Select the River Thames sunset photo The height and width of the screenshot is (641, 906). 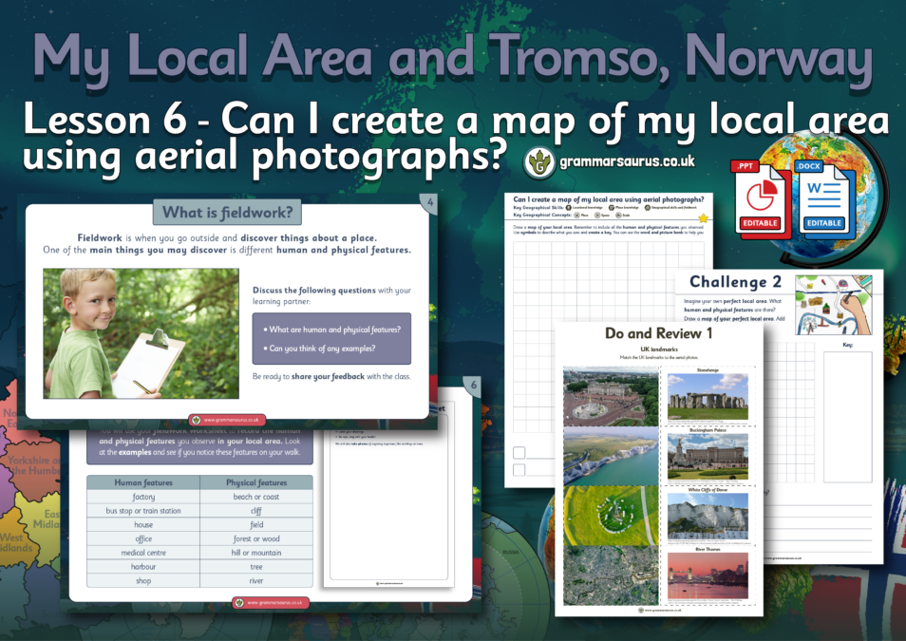[x=708, y=575]
